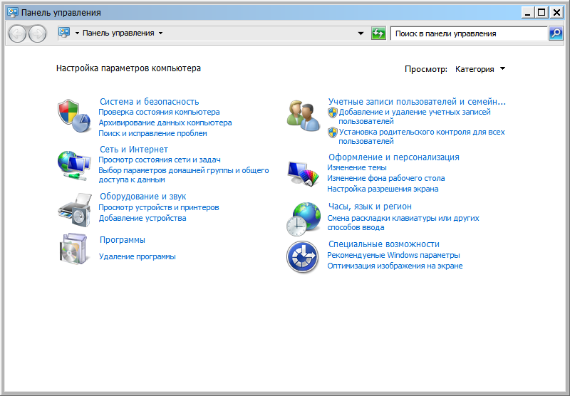Click the Поиск в панели управления field
Screen dimensions: 570x396
pos(469,33)
